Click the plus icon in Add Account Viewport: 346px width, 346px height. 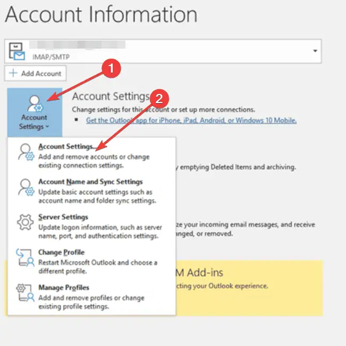(x=13, y=73)
